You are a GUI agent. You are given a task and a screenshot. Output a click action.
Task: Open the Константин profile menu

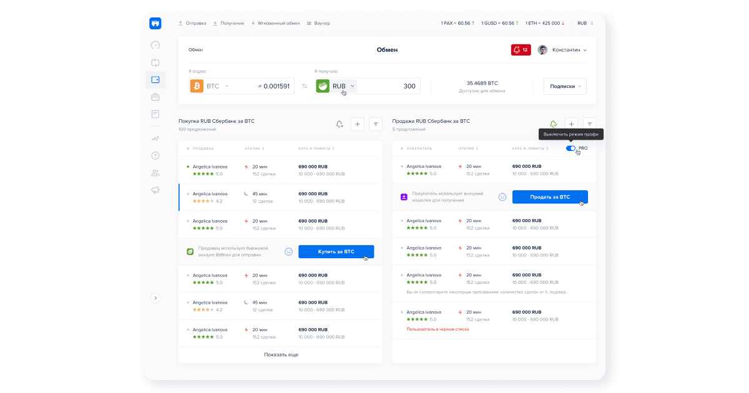point(562,49)
